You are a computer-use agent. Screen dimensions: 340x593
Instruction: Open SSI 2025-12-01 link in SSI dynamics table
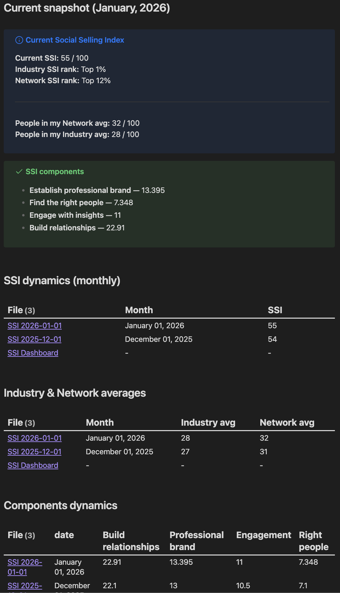tap(34, 339)
